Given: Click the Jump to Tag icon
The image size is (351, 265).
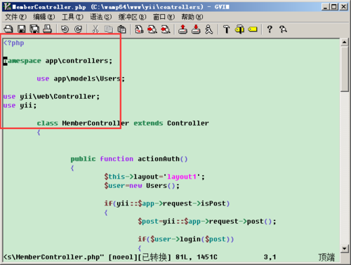Looking at the screenshot, I should click(253, 29).
